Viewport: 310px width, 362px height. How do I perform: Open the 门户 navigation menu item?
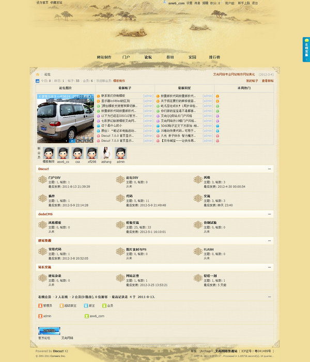pos(126,57)
